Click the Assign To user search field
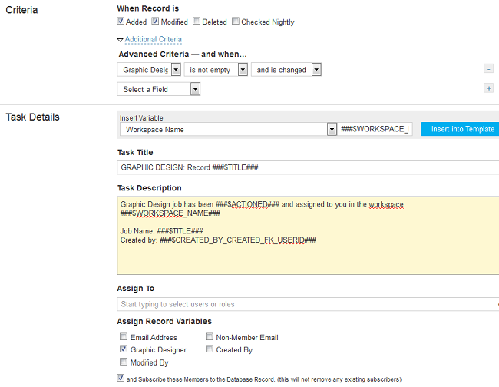The height and width of the screenshot is (387, 499). 307,304
